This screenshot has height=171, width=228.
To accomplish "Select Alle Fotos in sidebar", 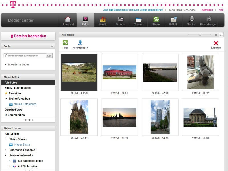I will coord(28,82).
